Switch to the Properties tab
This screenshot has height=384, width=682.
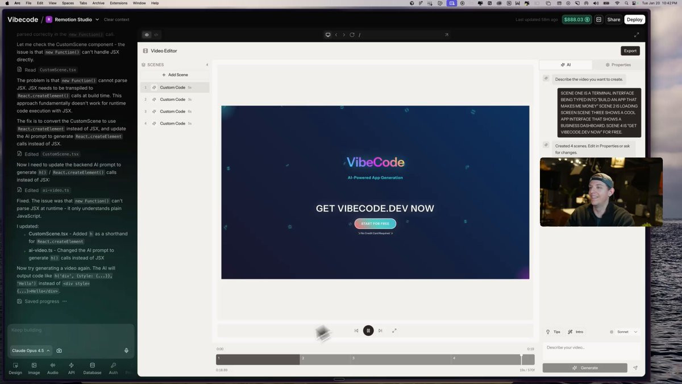618,65
